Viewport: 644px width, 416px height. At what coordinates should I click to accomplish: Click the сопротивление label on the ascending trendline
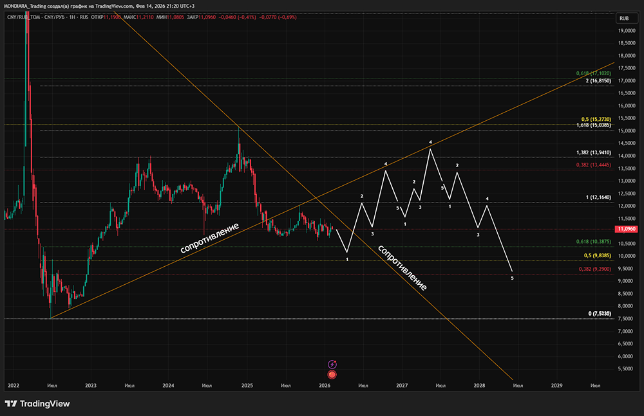209,238
